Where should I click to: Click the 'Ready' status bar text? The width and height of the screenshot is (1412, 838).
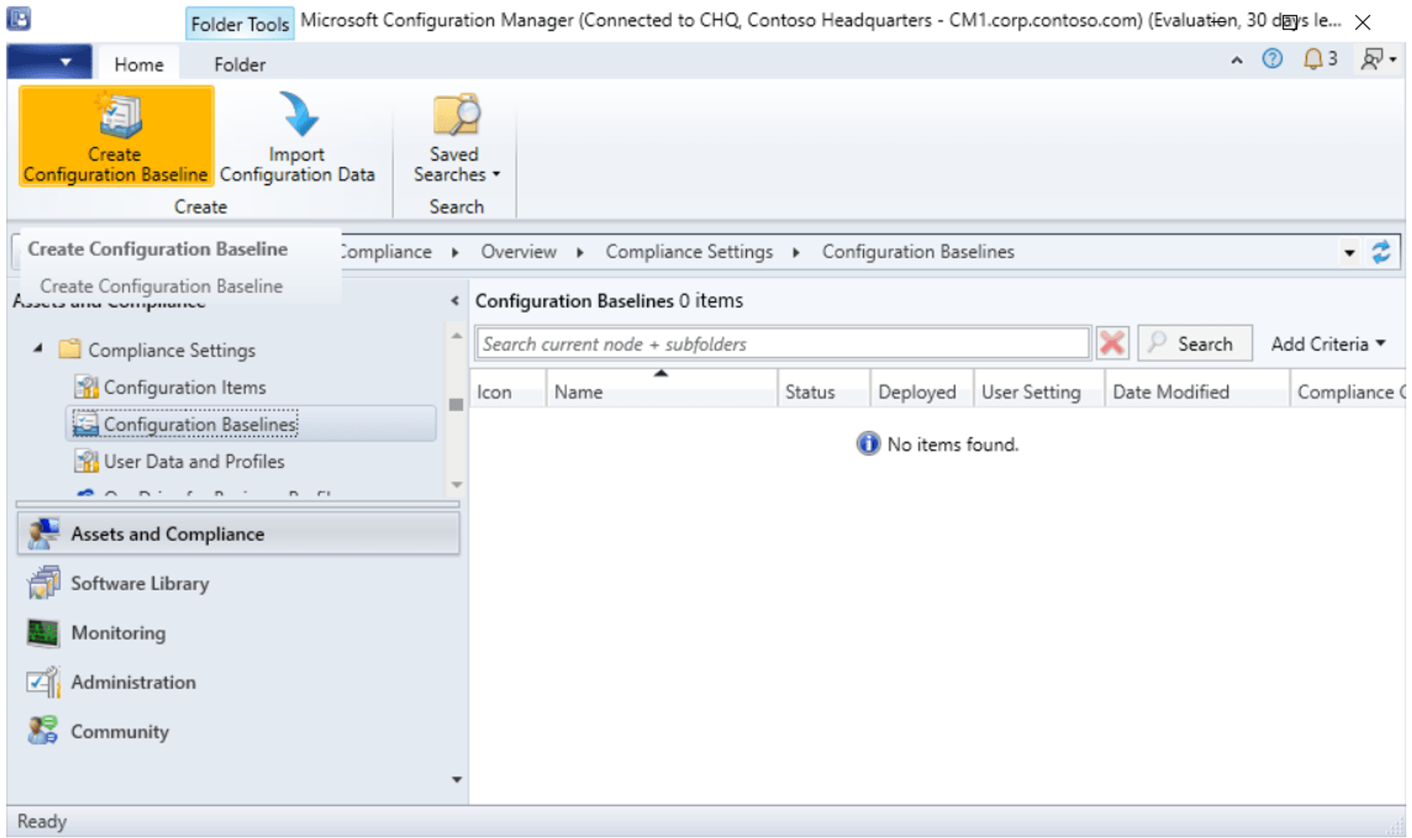[x=42, y=821]
